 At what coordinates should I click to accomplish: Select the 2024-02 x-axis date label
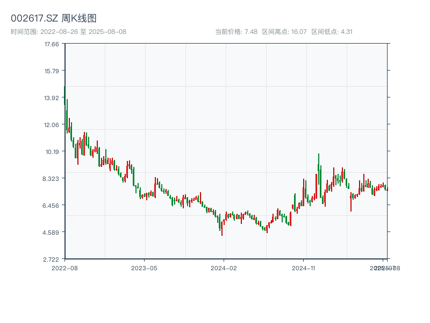[224, 268]
